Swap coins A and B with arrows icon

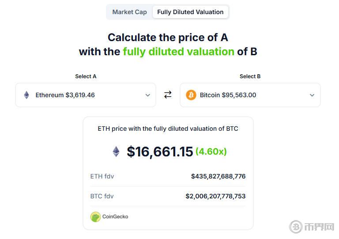(168, 95)
